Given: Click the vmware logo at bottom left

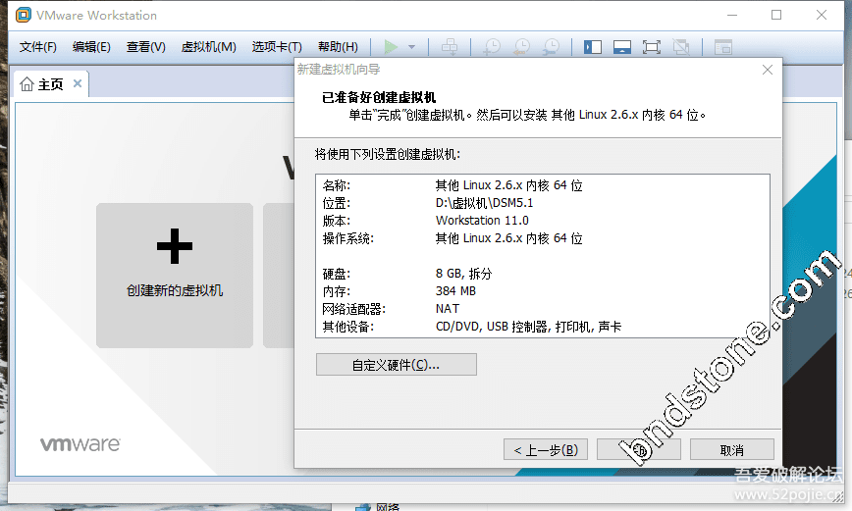Looking at the screenshot, I should pos(80,444).
